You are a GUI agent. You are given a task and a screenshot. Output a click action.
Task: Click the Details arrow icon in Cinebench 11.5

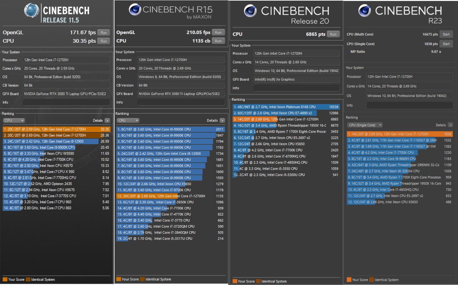point(107,121)
